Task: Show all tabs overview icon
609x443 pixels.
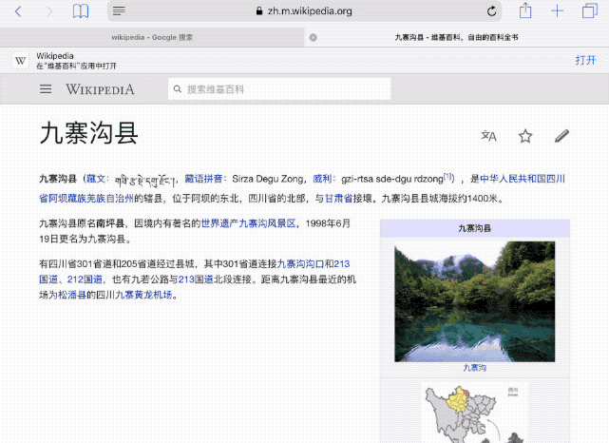Action: [x=590, y=10]
